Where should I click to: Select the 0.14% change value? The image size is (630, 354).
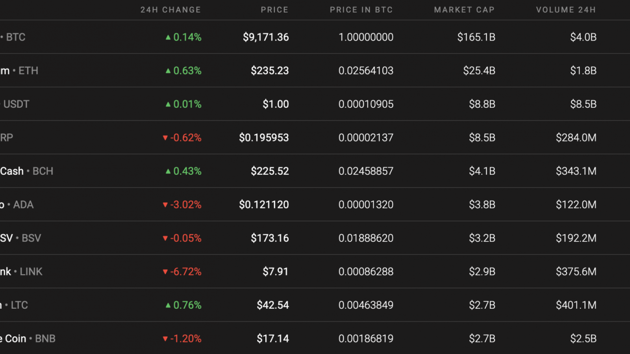click(187, 37)
